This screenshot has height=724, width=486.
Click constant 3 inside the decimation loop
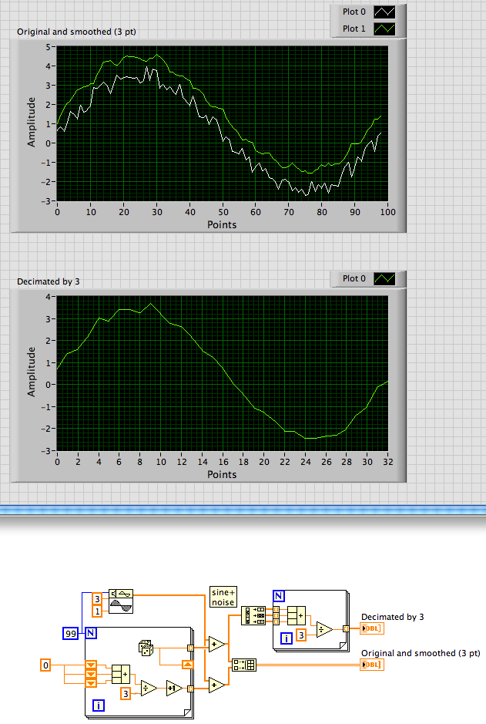(301, 635)
